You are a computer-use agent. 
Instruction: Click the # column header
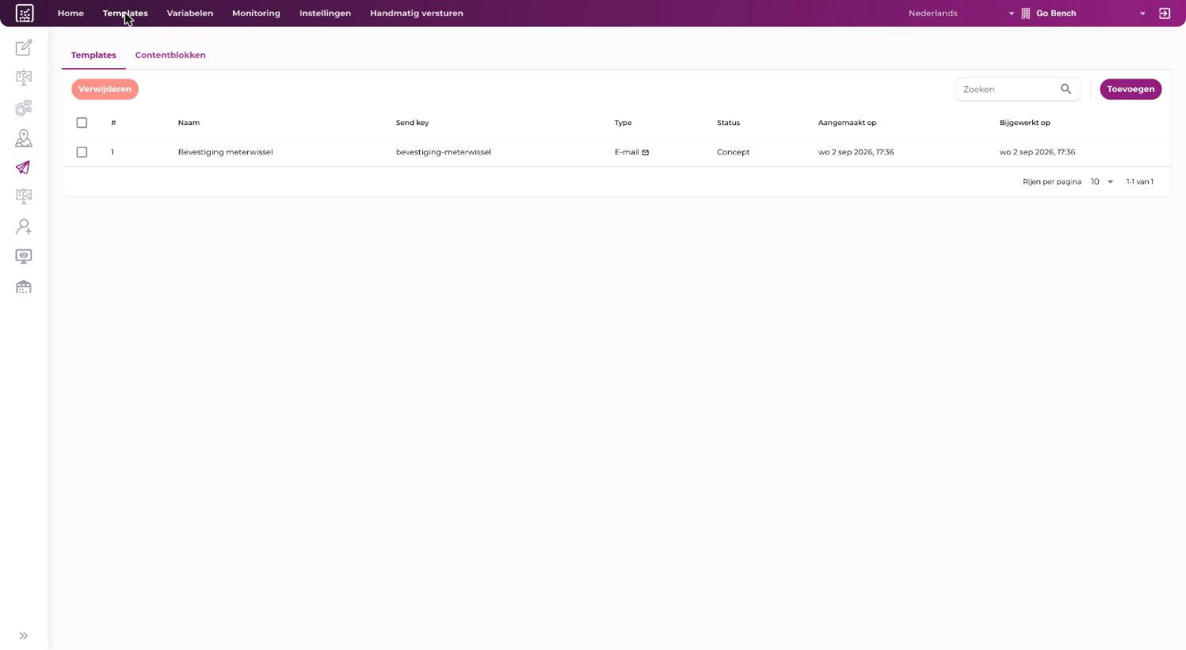[113, 123]
